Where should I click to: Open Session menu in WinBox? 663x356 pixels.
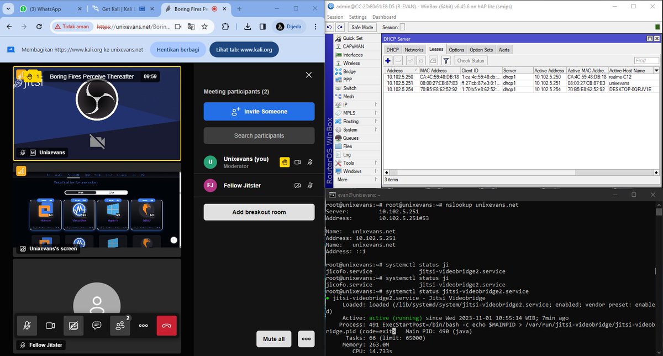[335, 17]
